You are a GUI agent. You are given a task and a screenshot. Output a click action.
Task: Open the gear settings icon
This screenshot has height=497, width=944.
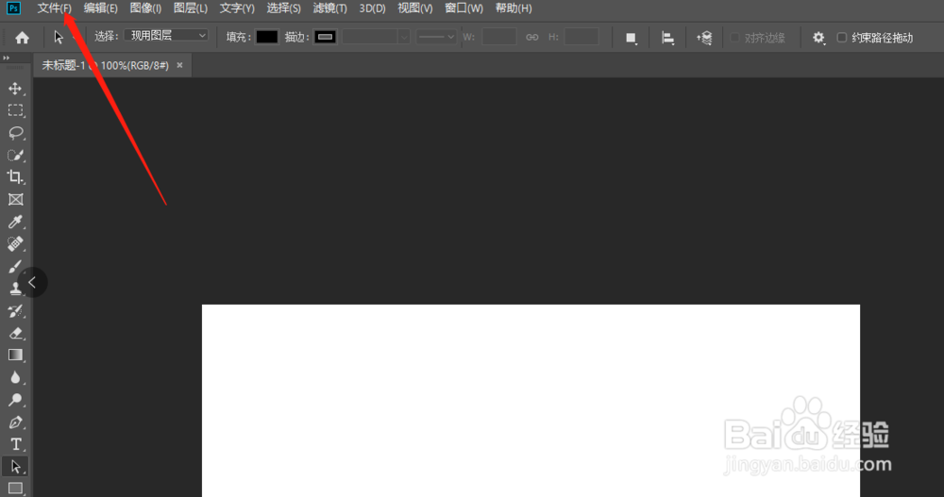[818, 38]
